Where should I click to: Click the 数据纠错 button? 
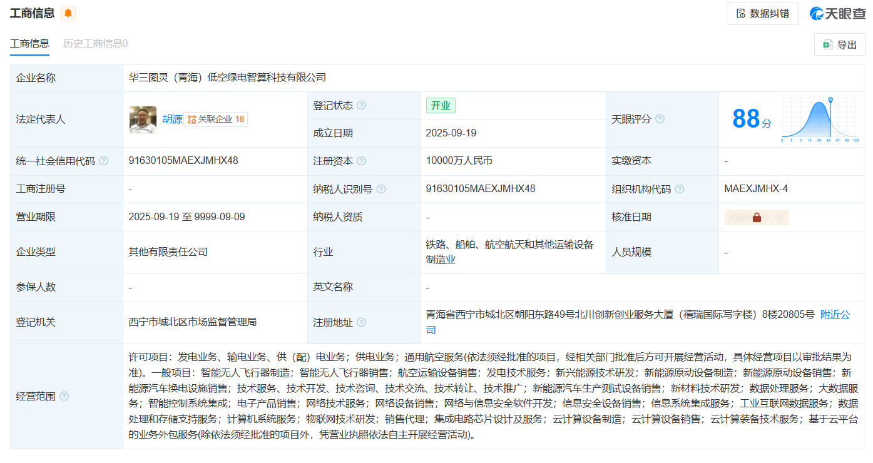click(x=762, y=14)
